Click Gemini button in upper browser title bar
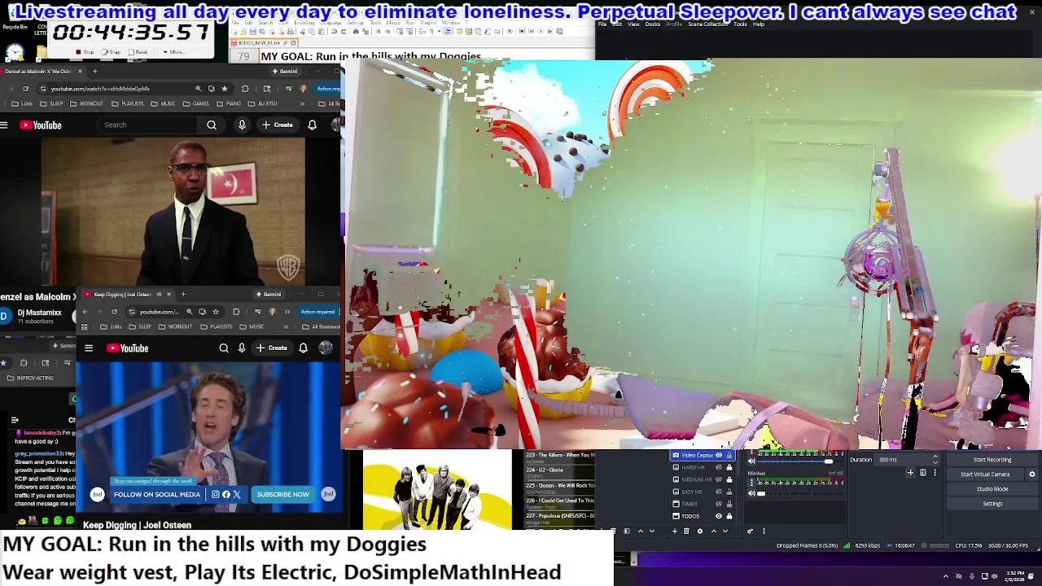 coord(285,71)
